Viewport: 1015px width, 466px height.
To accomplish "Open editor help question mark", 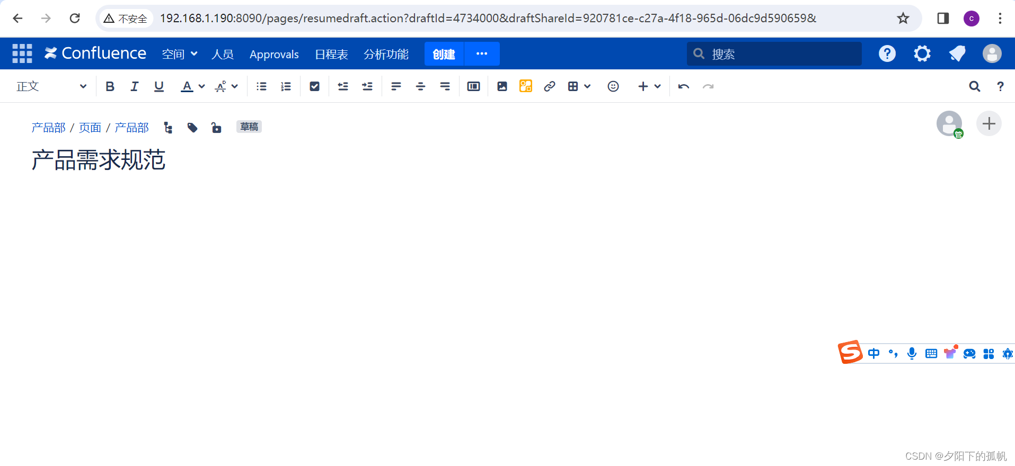I will [1000, 86].
